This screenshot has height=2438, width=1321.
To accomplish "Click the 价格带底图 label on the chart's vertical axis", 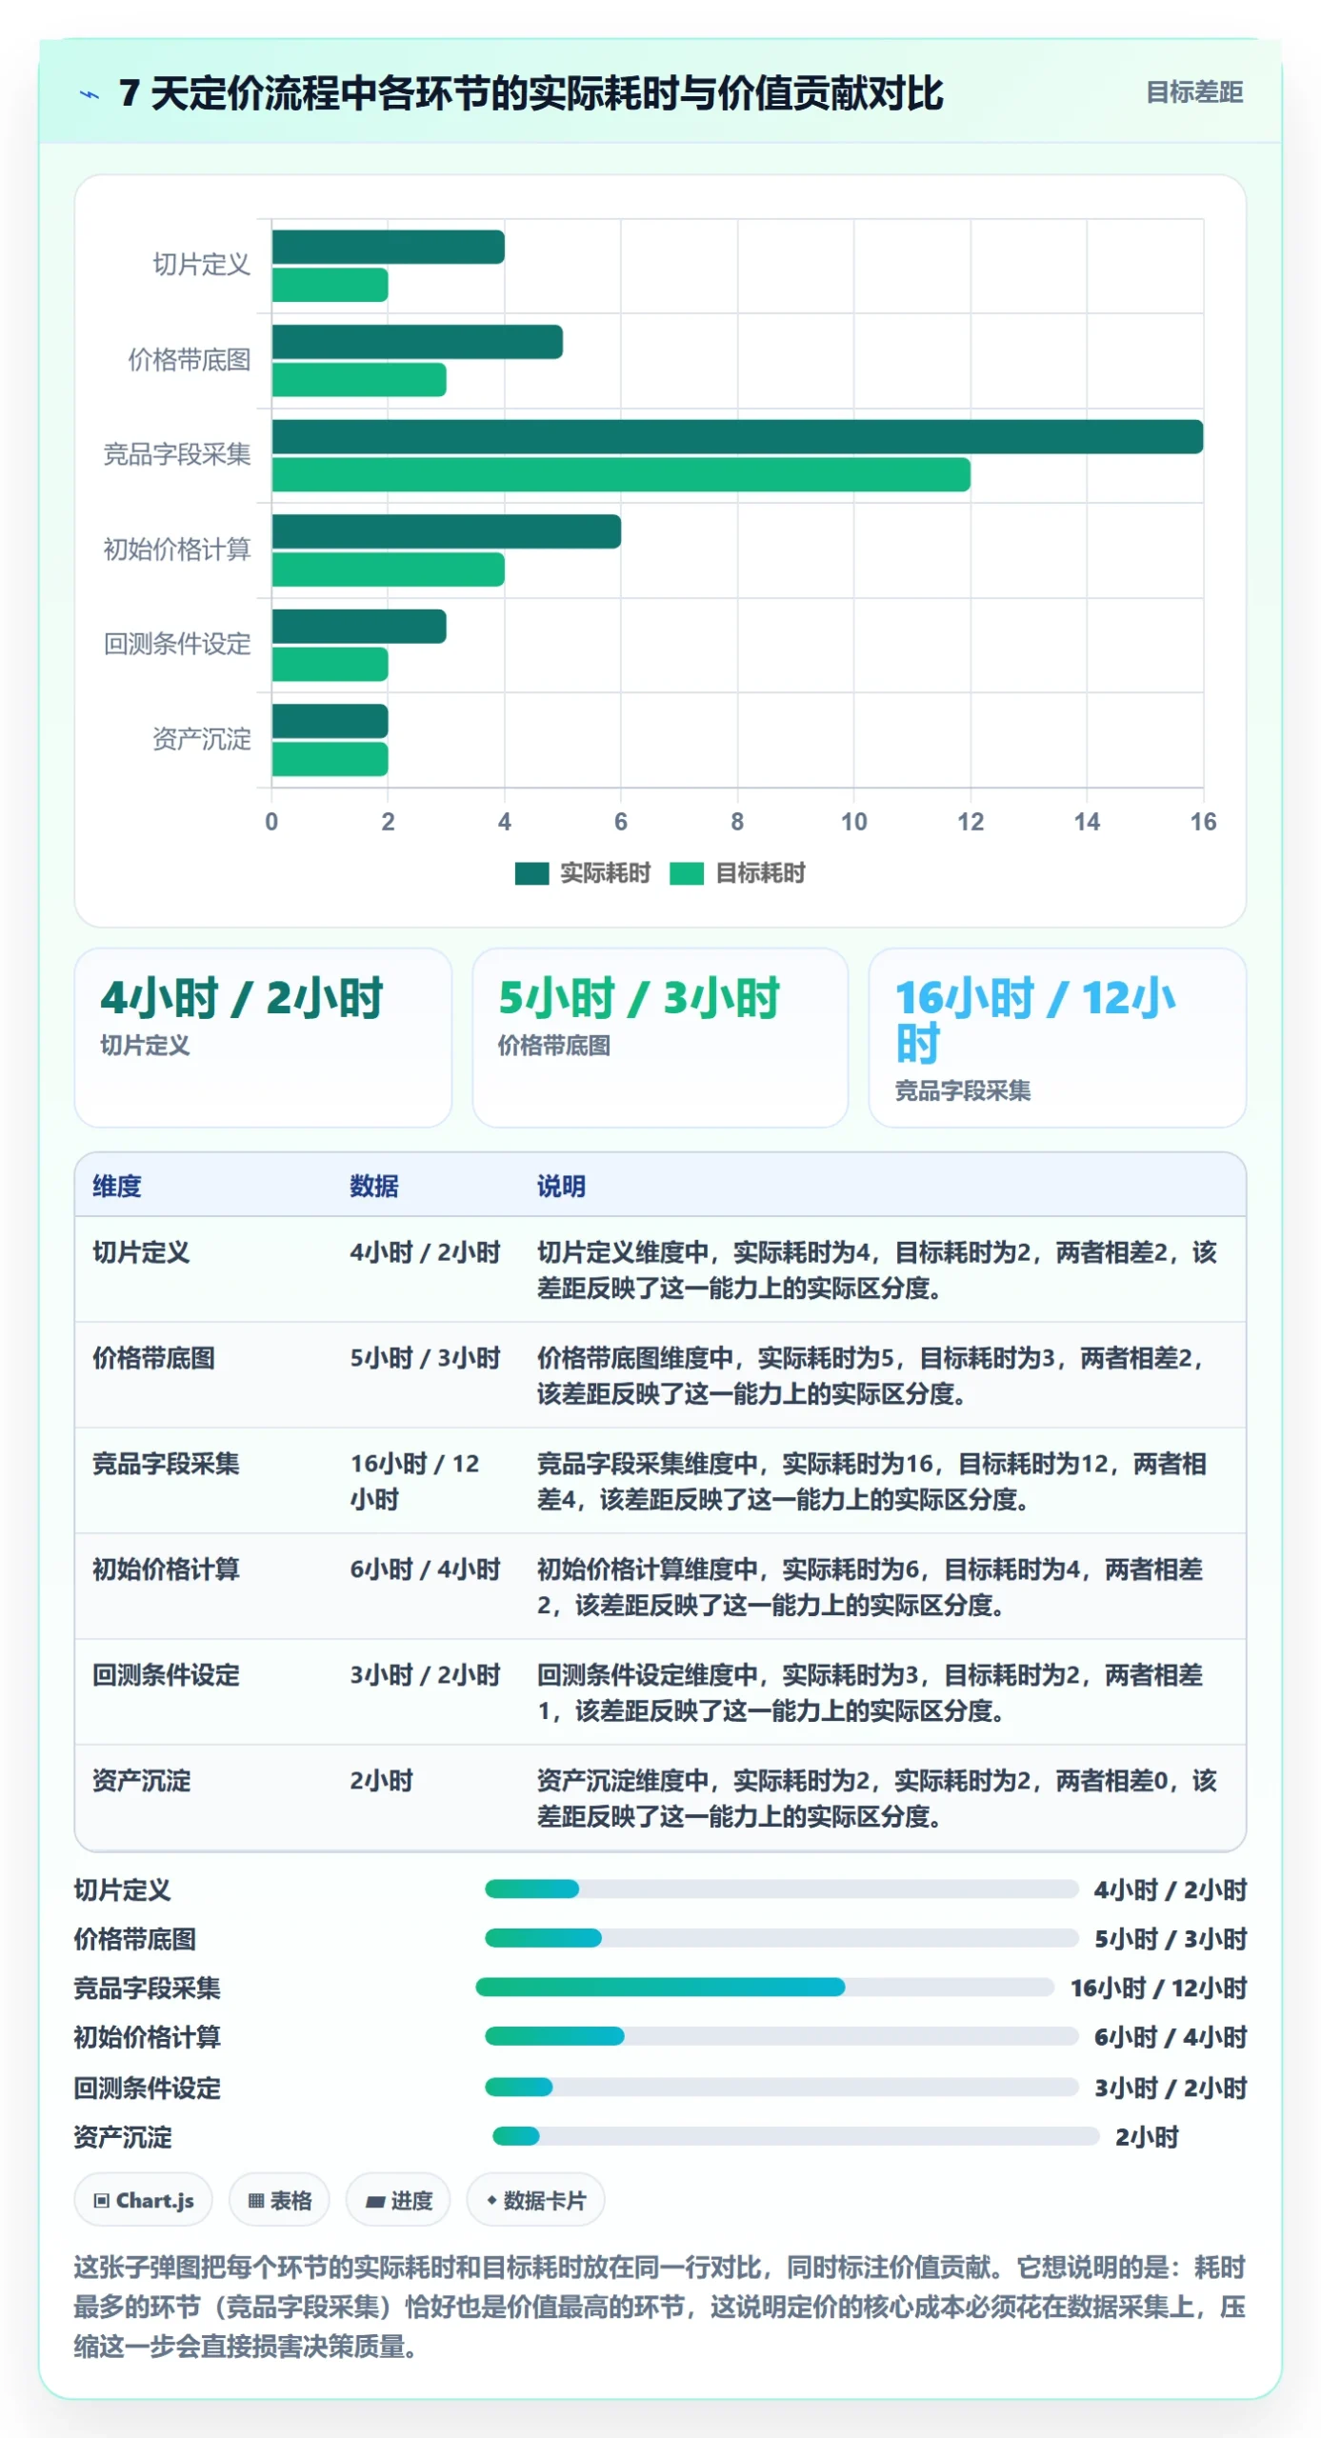I will pyautogui.click(x=190, y=360).
